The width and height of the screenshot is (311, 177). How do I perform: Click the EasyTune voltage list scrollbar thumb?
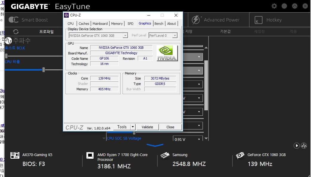pos(206,85)
